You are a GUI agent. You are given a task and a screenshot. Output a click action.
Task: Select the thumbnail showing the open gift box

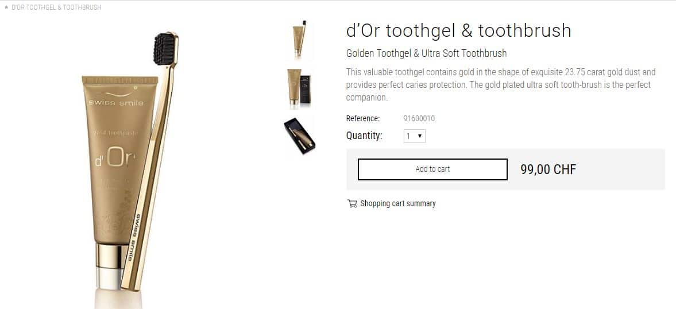pyautogui.click(x=300, y=136)
